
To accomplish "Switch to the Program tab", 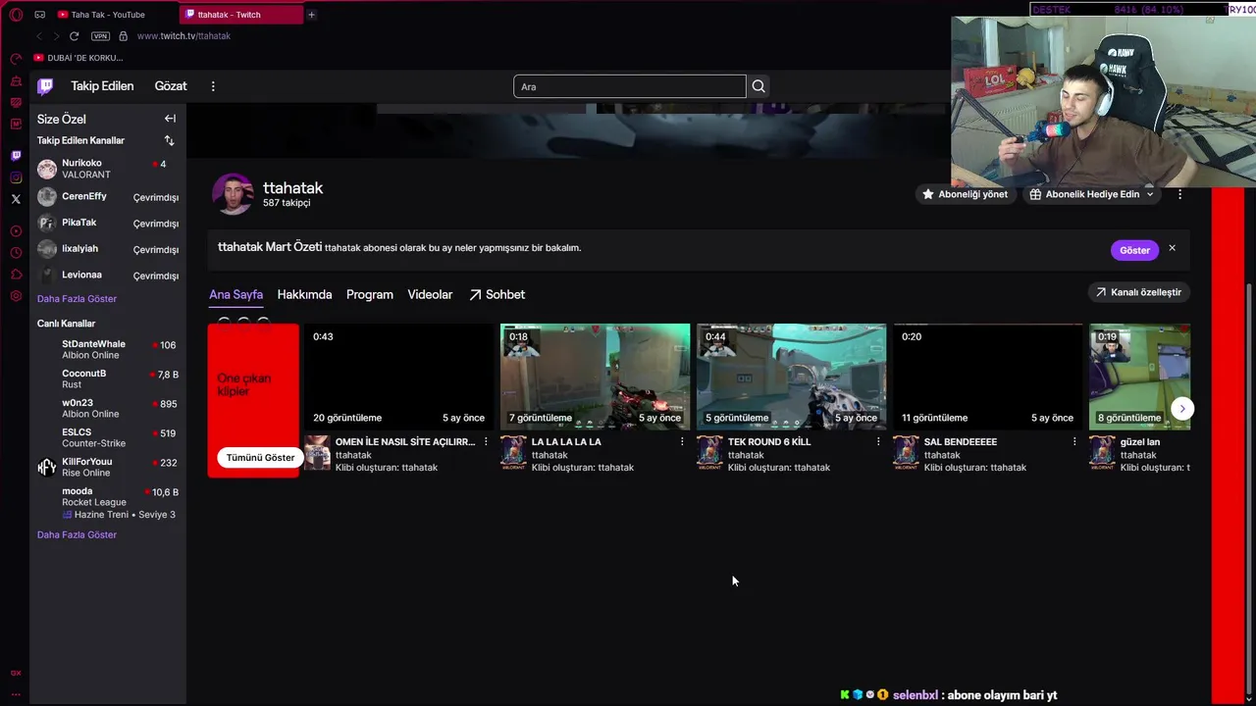I will pyautogui.click(x=370, y=294).
